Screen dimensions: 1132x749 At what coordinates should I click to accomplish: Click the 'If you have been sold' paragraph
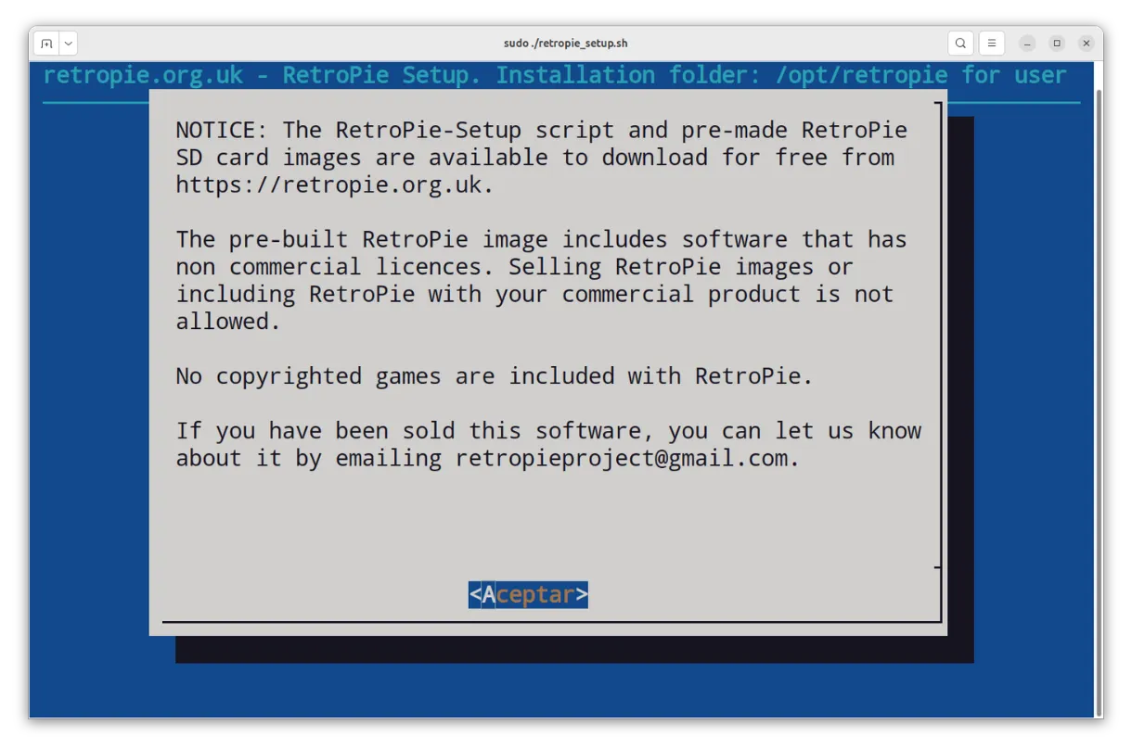coord(547,444)
